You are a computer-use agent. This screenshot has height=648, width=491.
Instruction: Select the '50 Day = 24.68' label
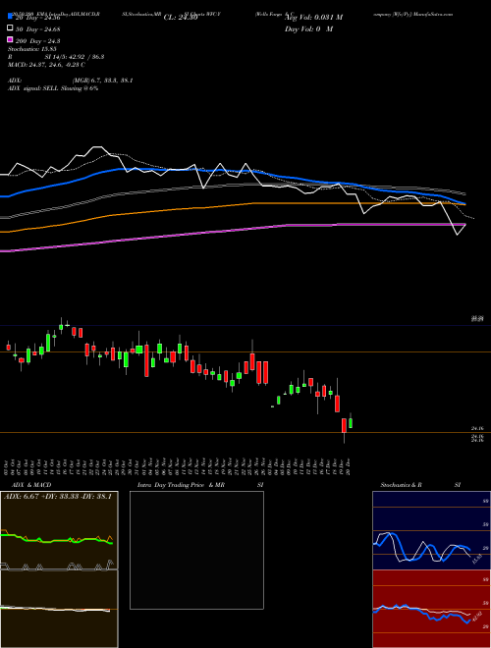coord(37,29)
